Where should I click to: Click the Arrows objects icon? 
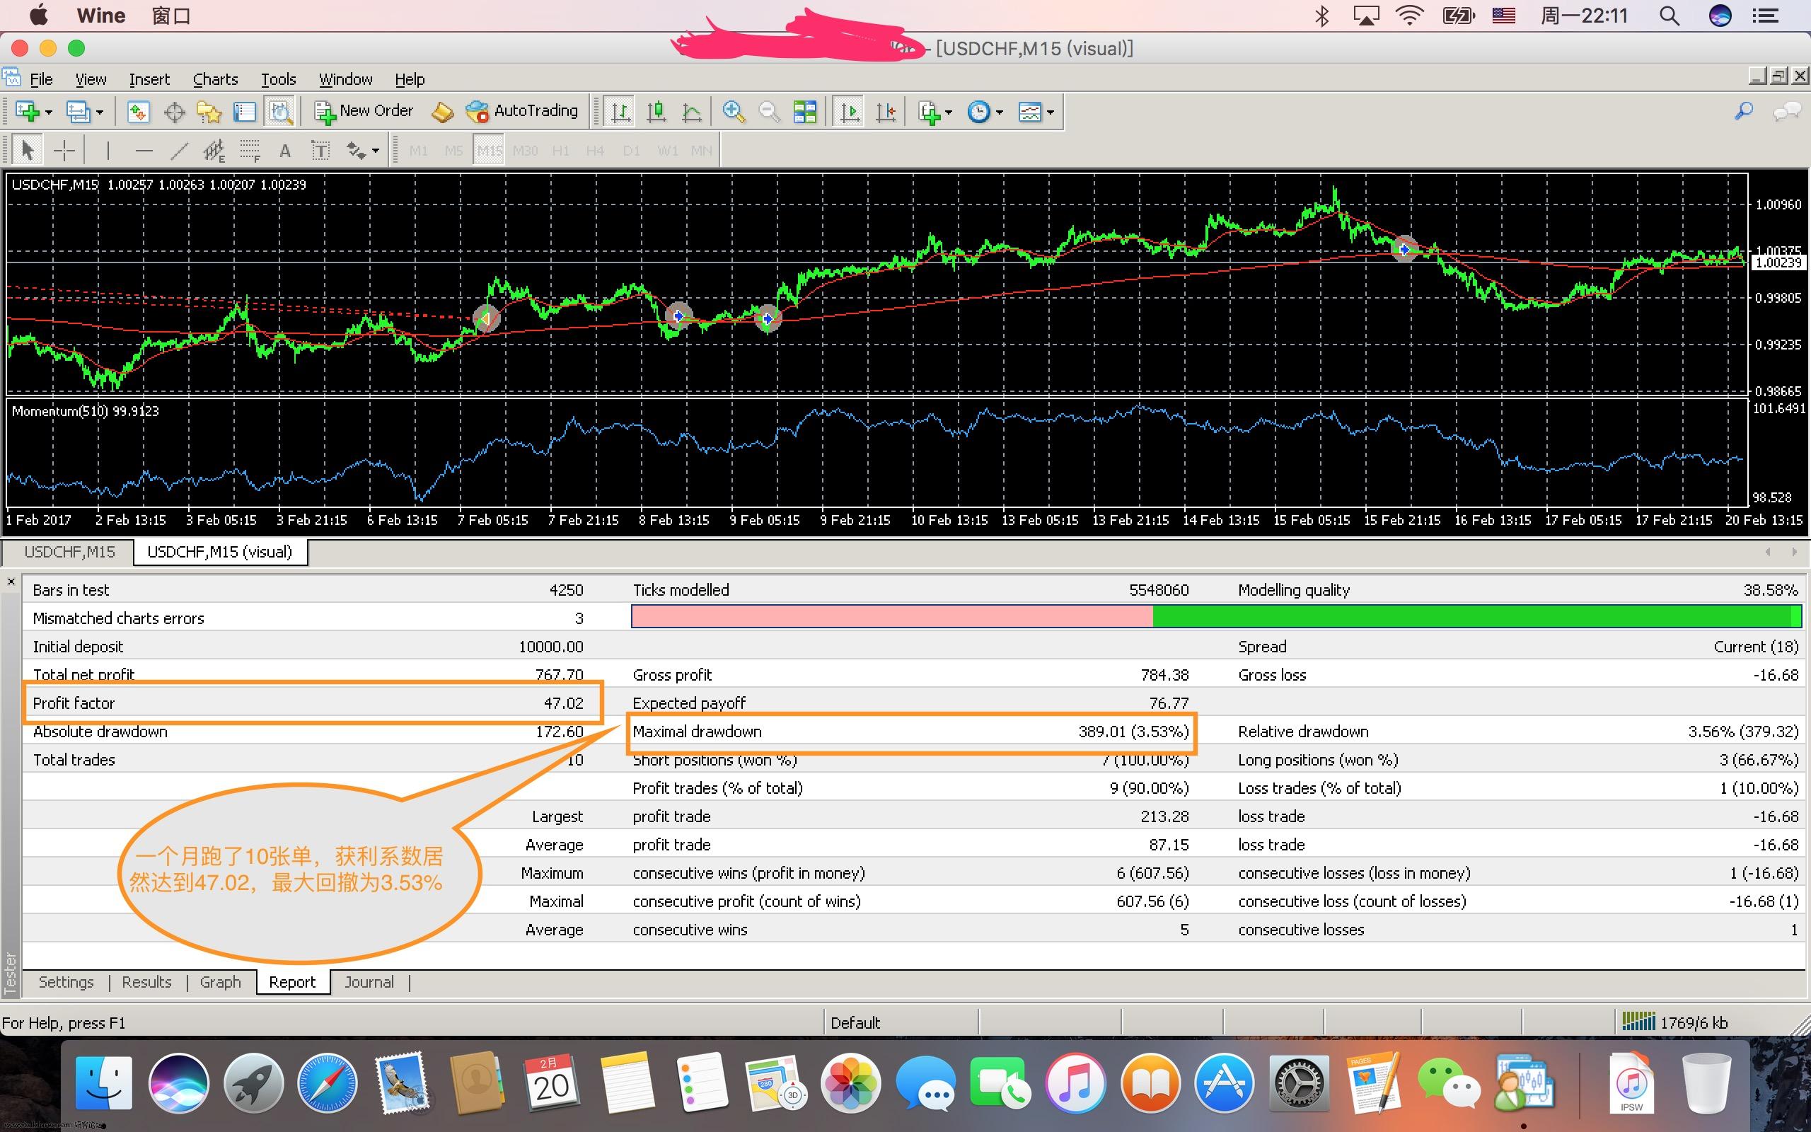pos(355,151)
